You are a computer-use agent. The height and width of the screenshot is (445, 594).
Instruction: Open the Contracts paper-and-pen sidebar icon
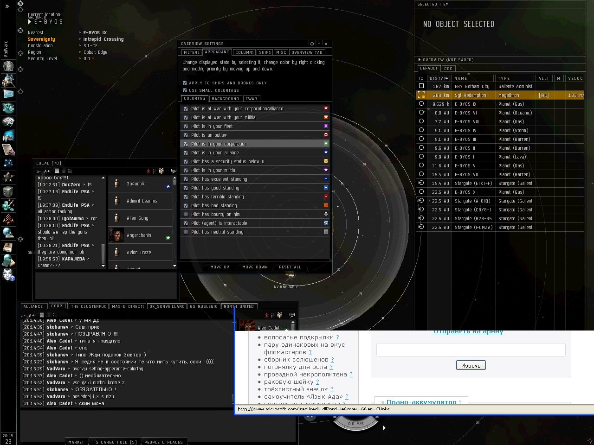click(8, 150)
